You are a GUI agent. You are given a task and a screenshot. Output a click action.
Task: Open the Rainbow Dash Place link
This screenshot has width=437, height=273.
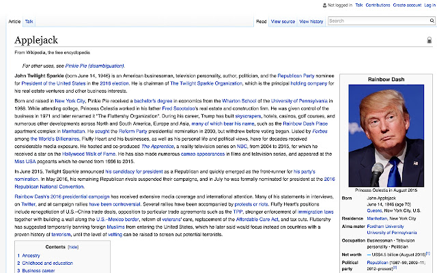pyautogui.click(x=305, y=124)
